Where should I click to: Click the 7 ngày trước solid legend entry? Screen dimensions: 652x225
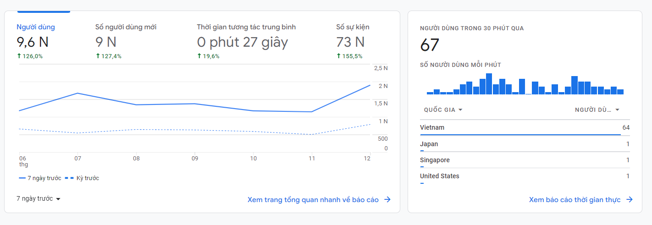click(x=40, y=178)
